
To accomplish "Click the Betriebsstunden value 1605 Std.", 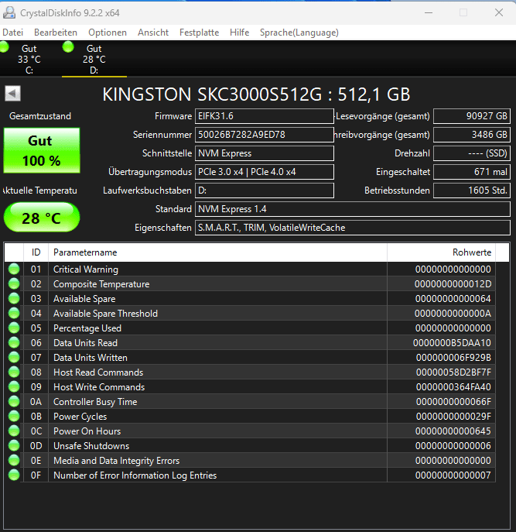I will [x=472, y=190].
